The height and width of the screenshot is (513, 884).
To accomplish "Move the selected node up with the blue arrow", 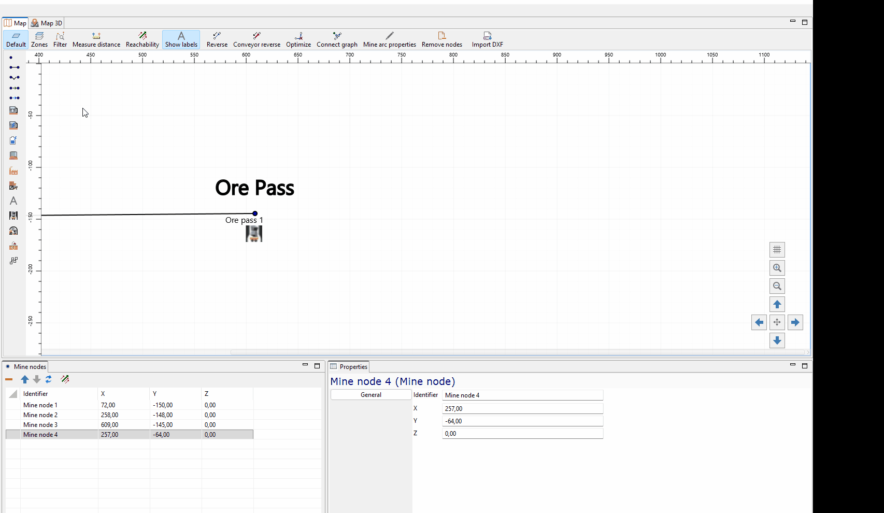I will coord(25,379).
